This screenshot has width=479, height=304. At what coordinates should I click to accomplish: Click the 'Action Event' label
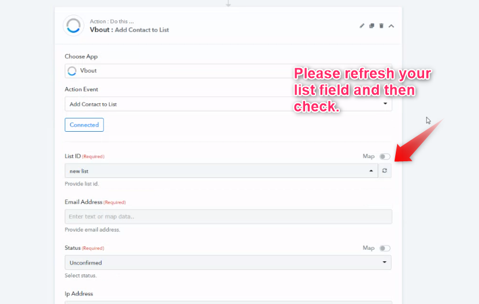point(81,89)
